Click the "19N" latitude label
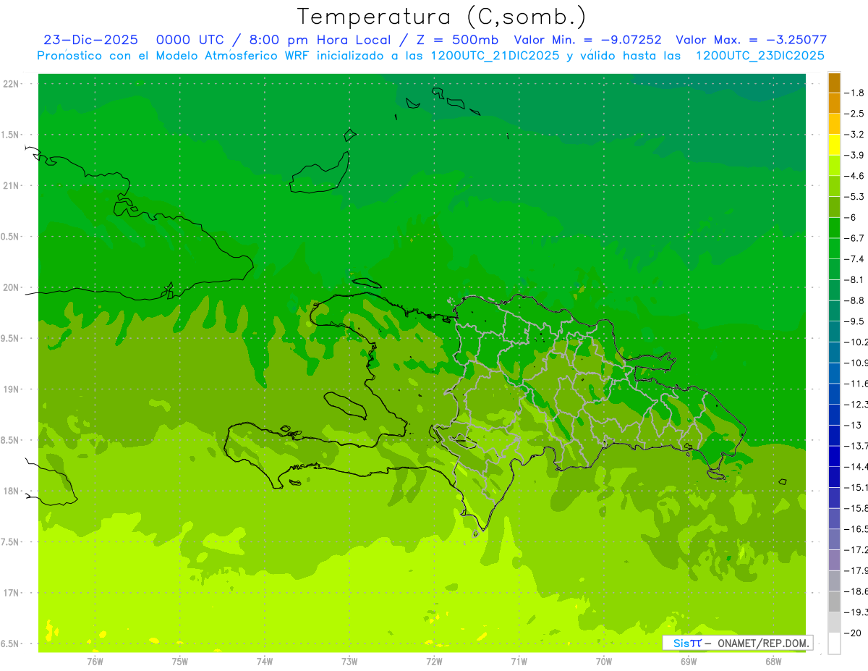868x671 pixels. [12, 389]
